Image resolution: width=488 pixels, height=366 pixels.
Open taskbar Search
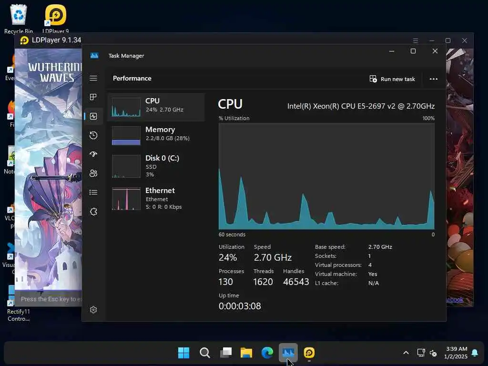(204, 353)
